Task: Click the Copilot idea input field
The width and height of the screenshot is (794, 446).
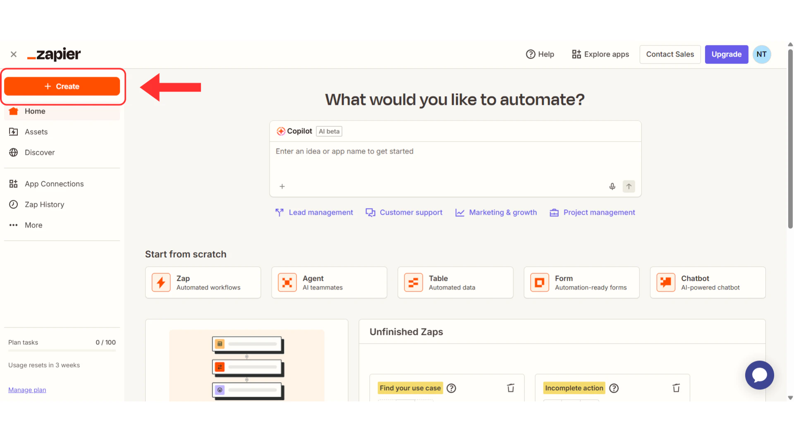Action: coord(414,152)
